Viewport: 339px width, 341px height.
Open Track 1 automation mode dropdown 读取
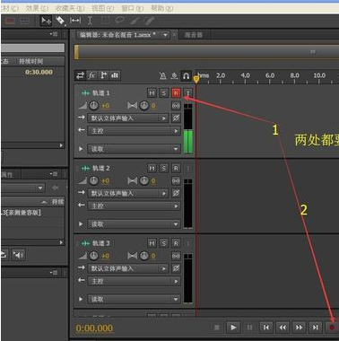(x=134, y=149)
